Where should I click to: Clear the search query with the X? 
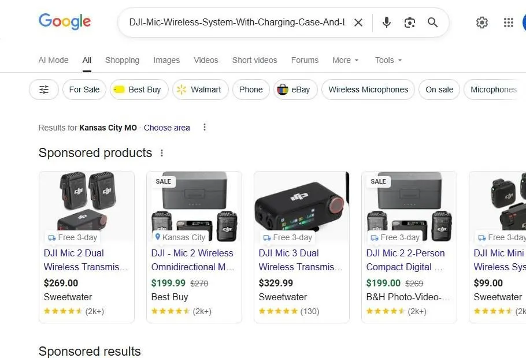pyautogui.click(x=358, y=23)
